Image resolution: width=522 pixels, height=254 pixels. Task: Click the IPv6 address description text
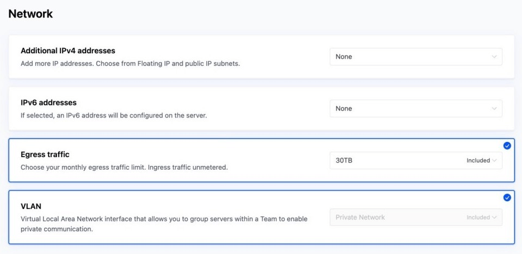[x=114, y=115]
